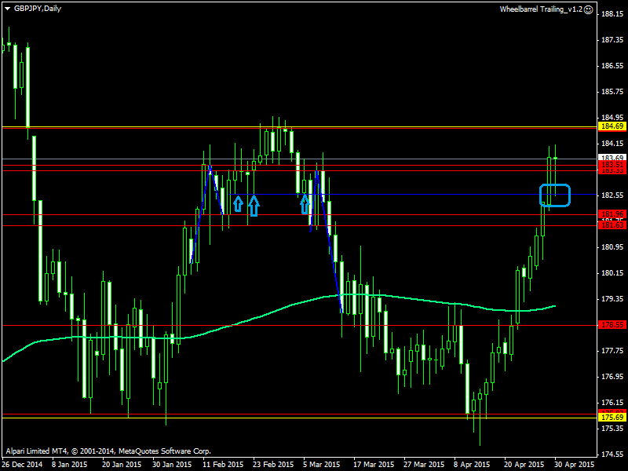628x471 pixels.
Task: Click the 8 Jan 2015 date label
Action: 69,465
